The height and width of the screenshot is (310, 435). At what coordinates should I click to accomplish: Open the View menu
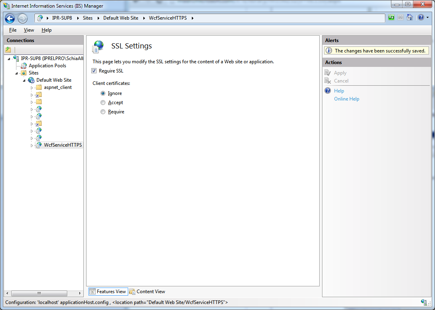(x=29, y=30)
